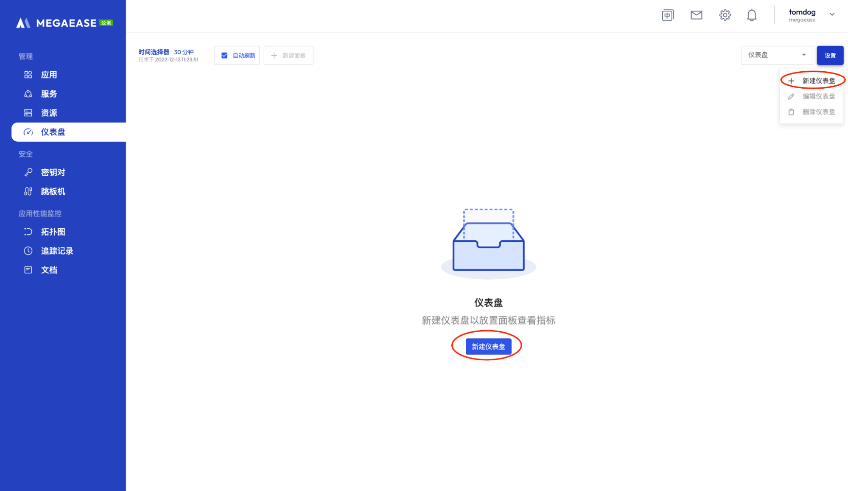The width and height of the screenshot is (848, 491).
Task: Click the blue 设置 button
Action: pyautogui.click(x=830, y=56)
